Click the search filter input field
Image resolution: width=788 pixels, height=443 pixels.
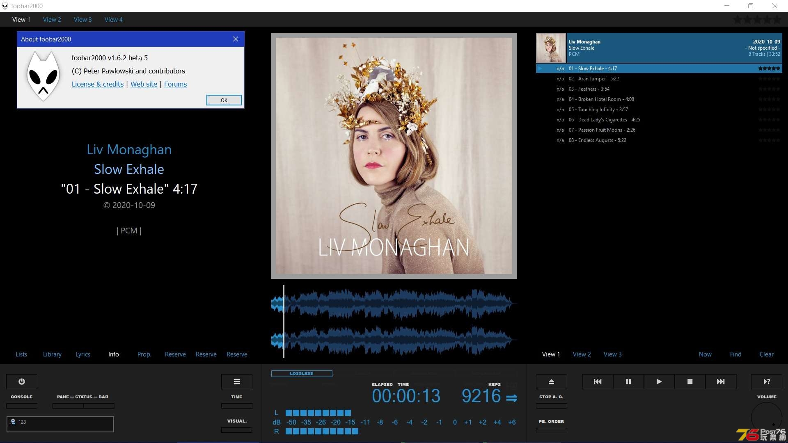click(60, 424)
